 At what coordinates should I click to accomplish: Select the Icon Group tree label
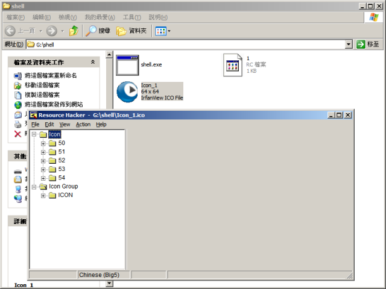(x=63, y=187)
